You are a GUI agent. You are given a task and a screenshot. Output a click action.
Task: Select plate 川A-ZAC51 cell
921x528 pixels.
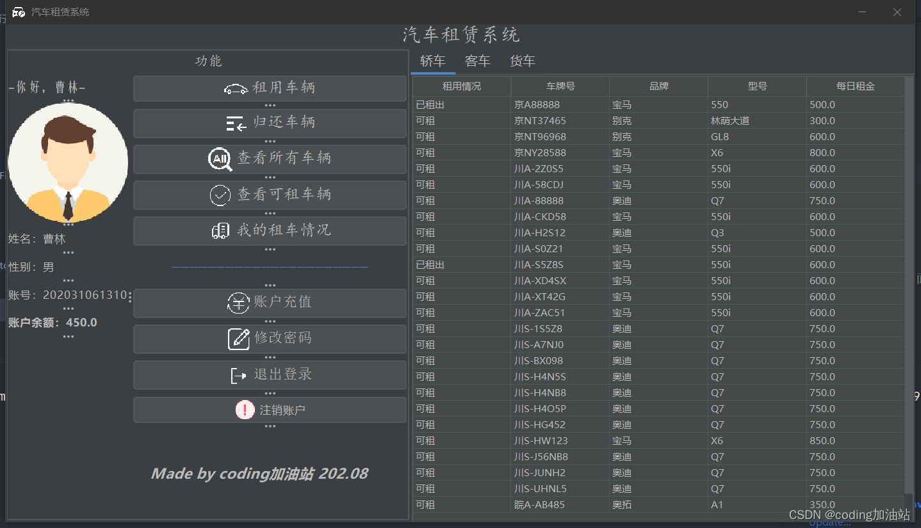pyautogui.click(x=560, y=312)
